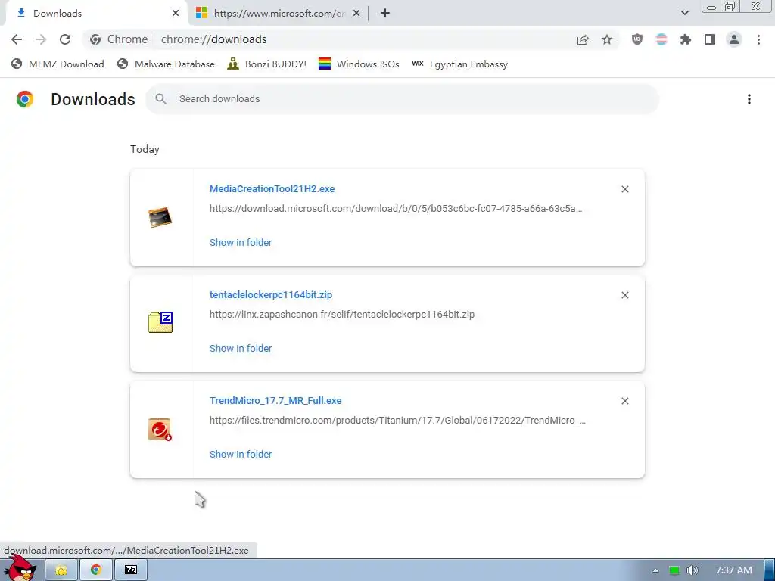Click the Chrome logo beside Downloads heading
The height and width of the screenshot is (581, 775).
coord(25,99)
